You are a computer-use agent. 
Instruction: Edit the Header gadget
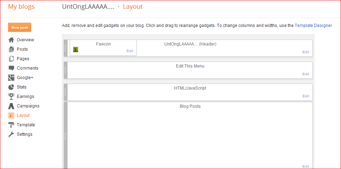306,52
